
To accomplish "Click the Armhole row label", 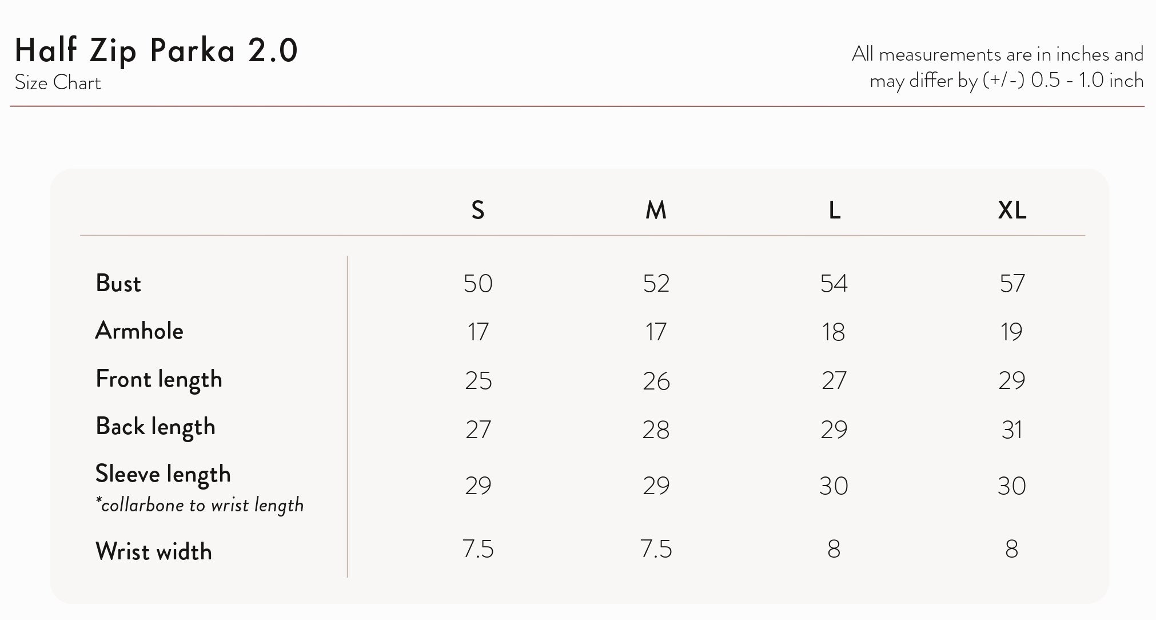I will pos(139,331).
